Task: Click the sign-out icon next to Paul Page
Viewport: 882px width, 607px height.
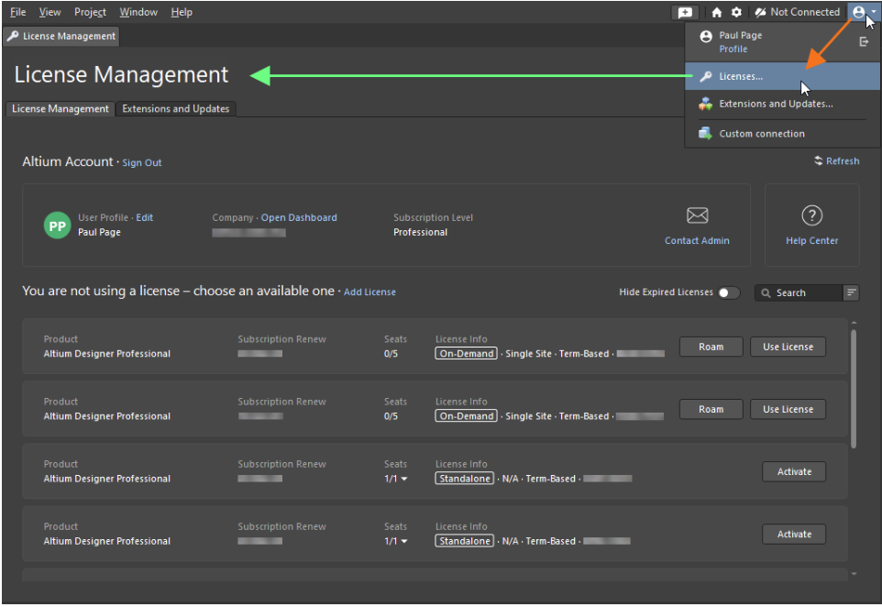Action: pyautogui.click(x=864, y=41)
